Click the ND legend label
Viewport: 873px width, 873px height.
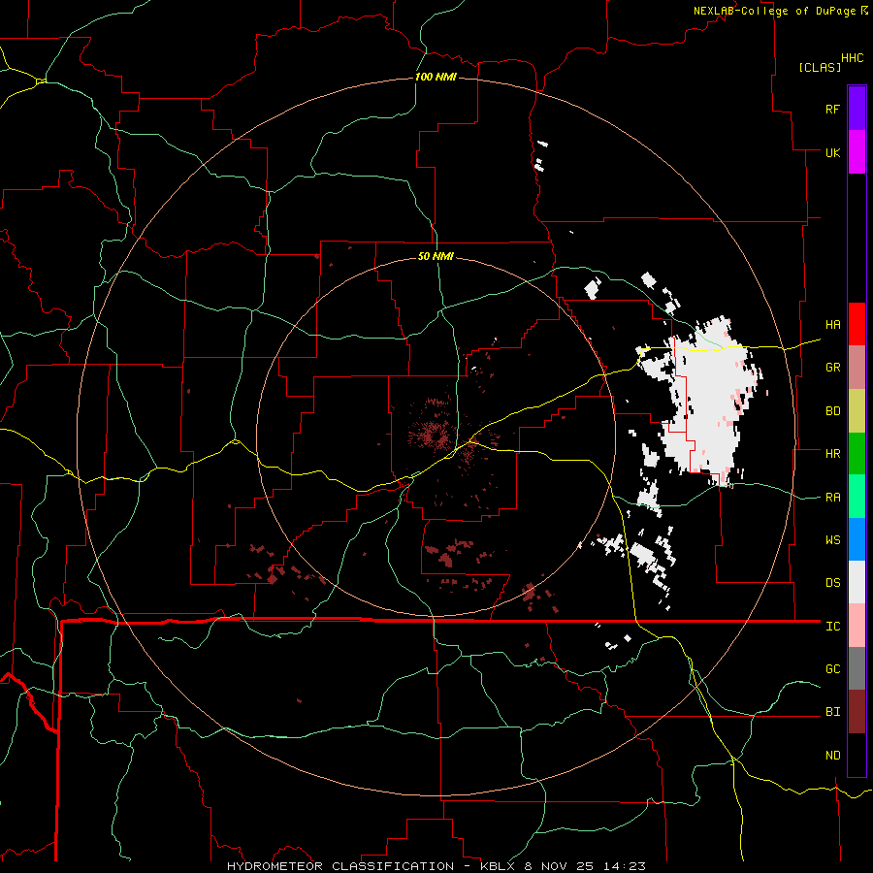pyautogui.click(x=832, y=756)
